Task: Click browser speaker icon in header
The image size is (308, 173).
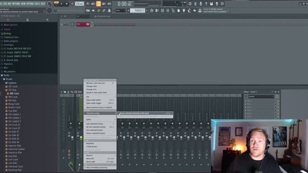Action: point(47,20)
